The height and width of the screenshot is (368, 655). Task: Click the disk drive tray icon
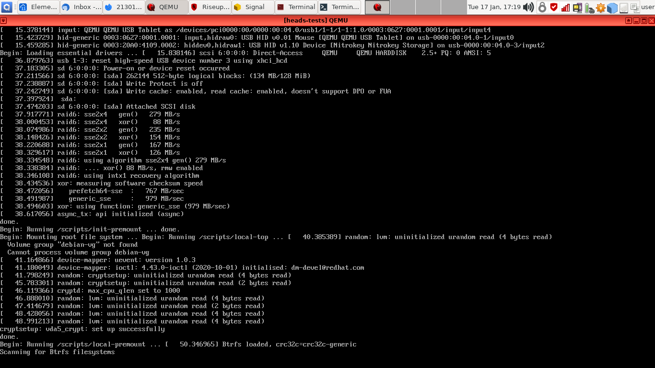click(x=624, y=7)
